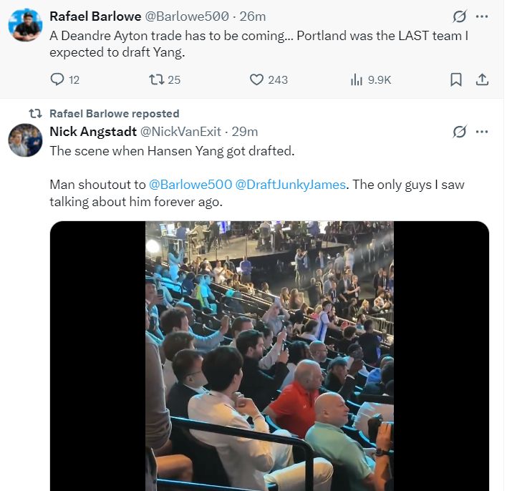507x491 pixels.
Task: Share Rafael Barlowe's tweet via share icon
Action: pos(482,79)
